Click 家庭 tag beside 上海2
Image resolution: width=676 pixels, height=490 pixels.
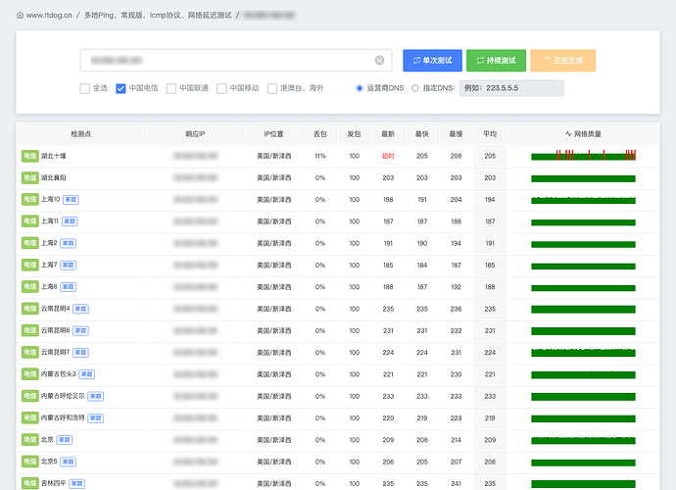[69, 243]
